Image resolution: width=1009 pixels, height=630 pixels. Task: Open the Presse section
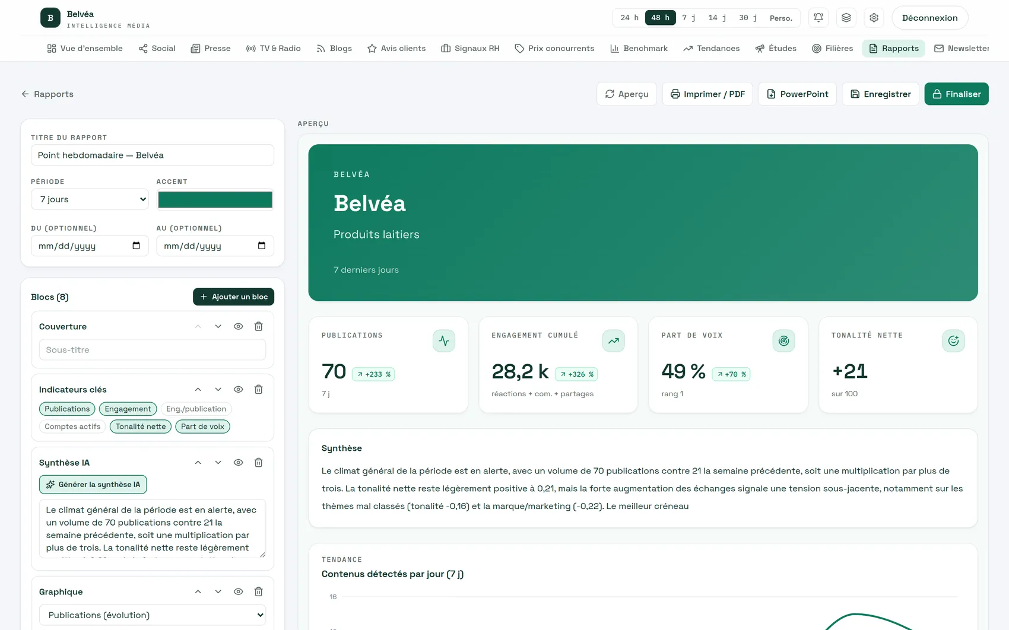211,49
